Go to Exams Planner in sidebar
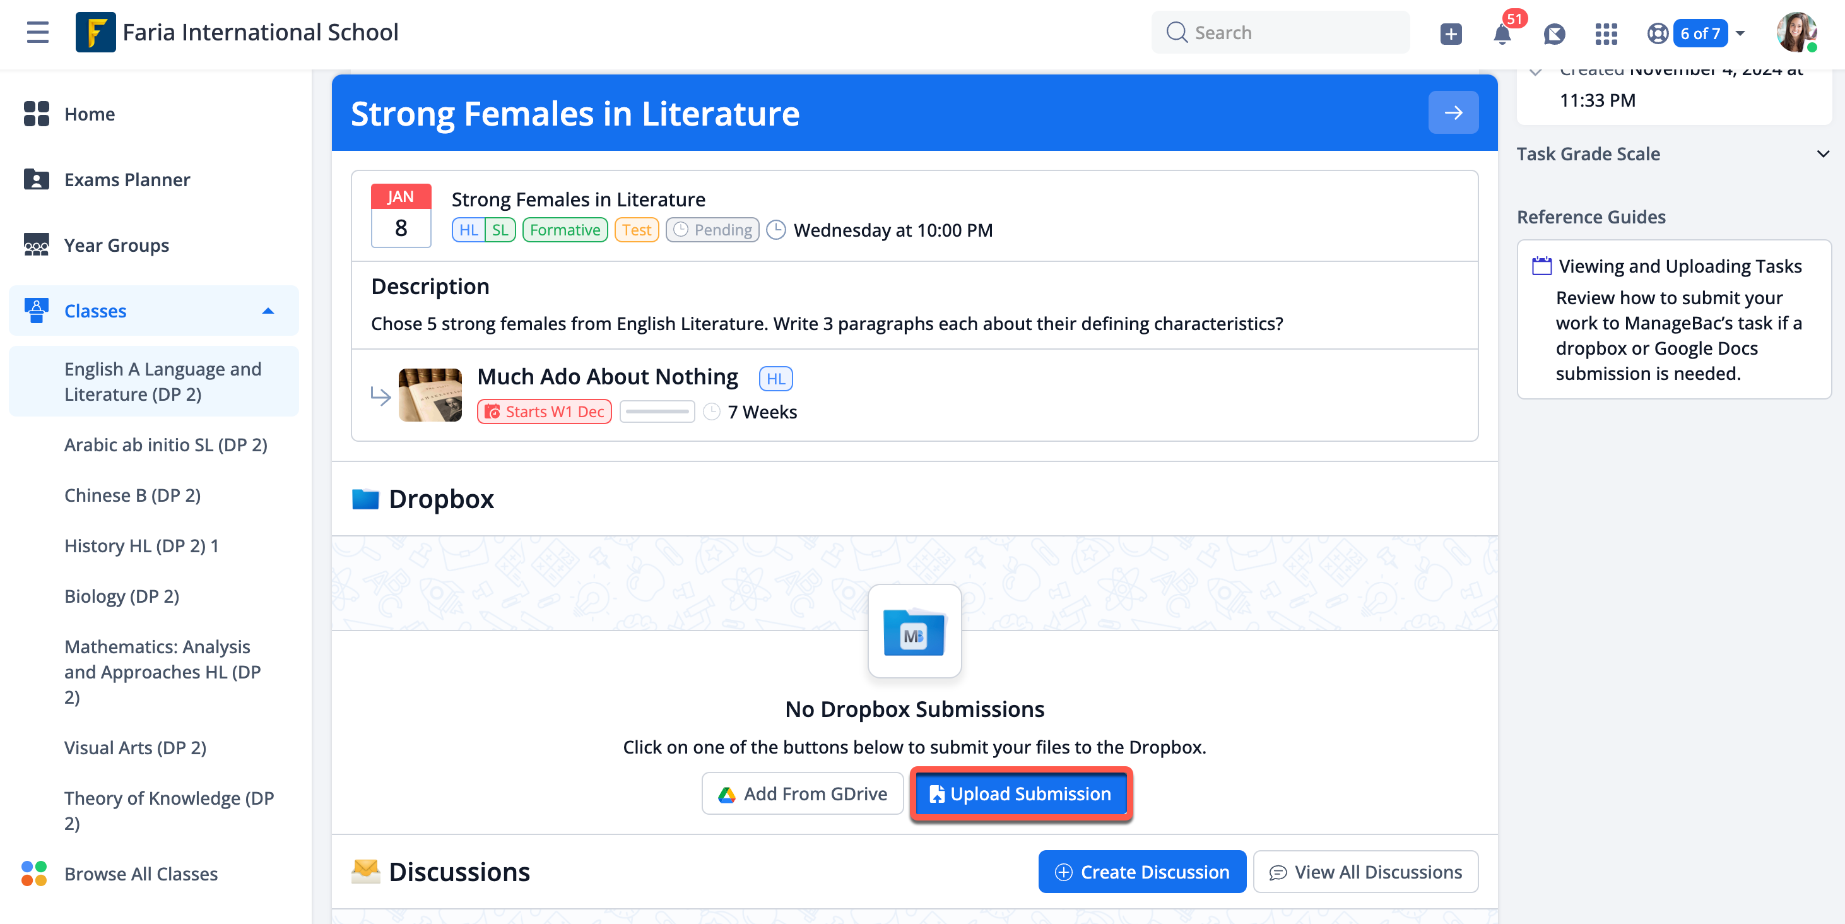1845x924 pixels. pyautogui.click(x=127, y=180)
